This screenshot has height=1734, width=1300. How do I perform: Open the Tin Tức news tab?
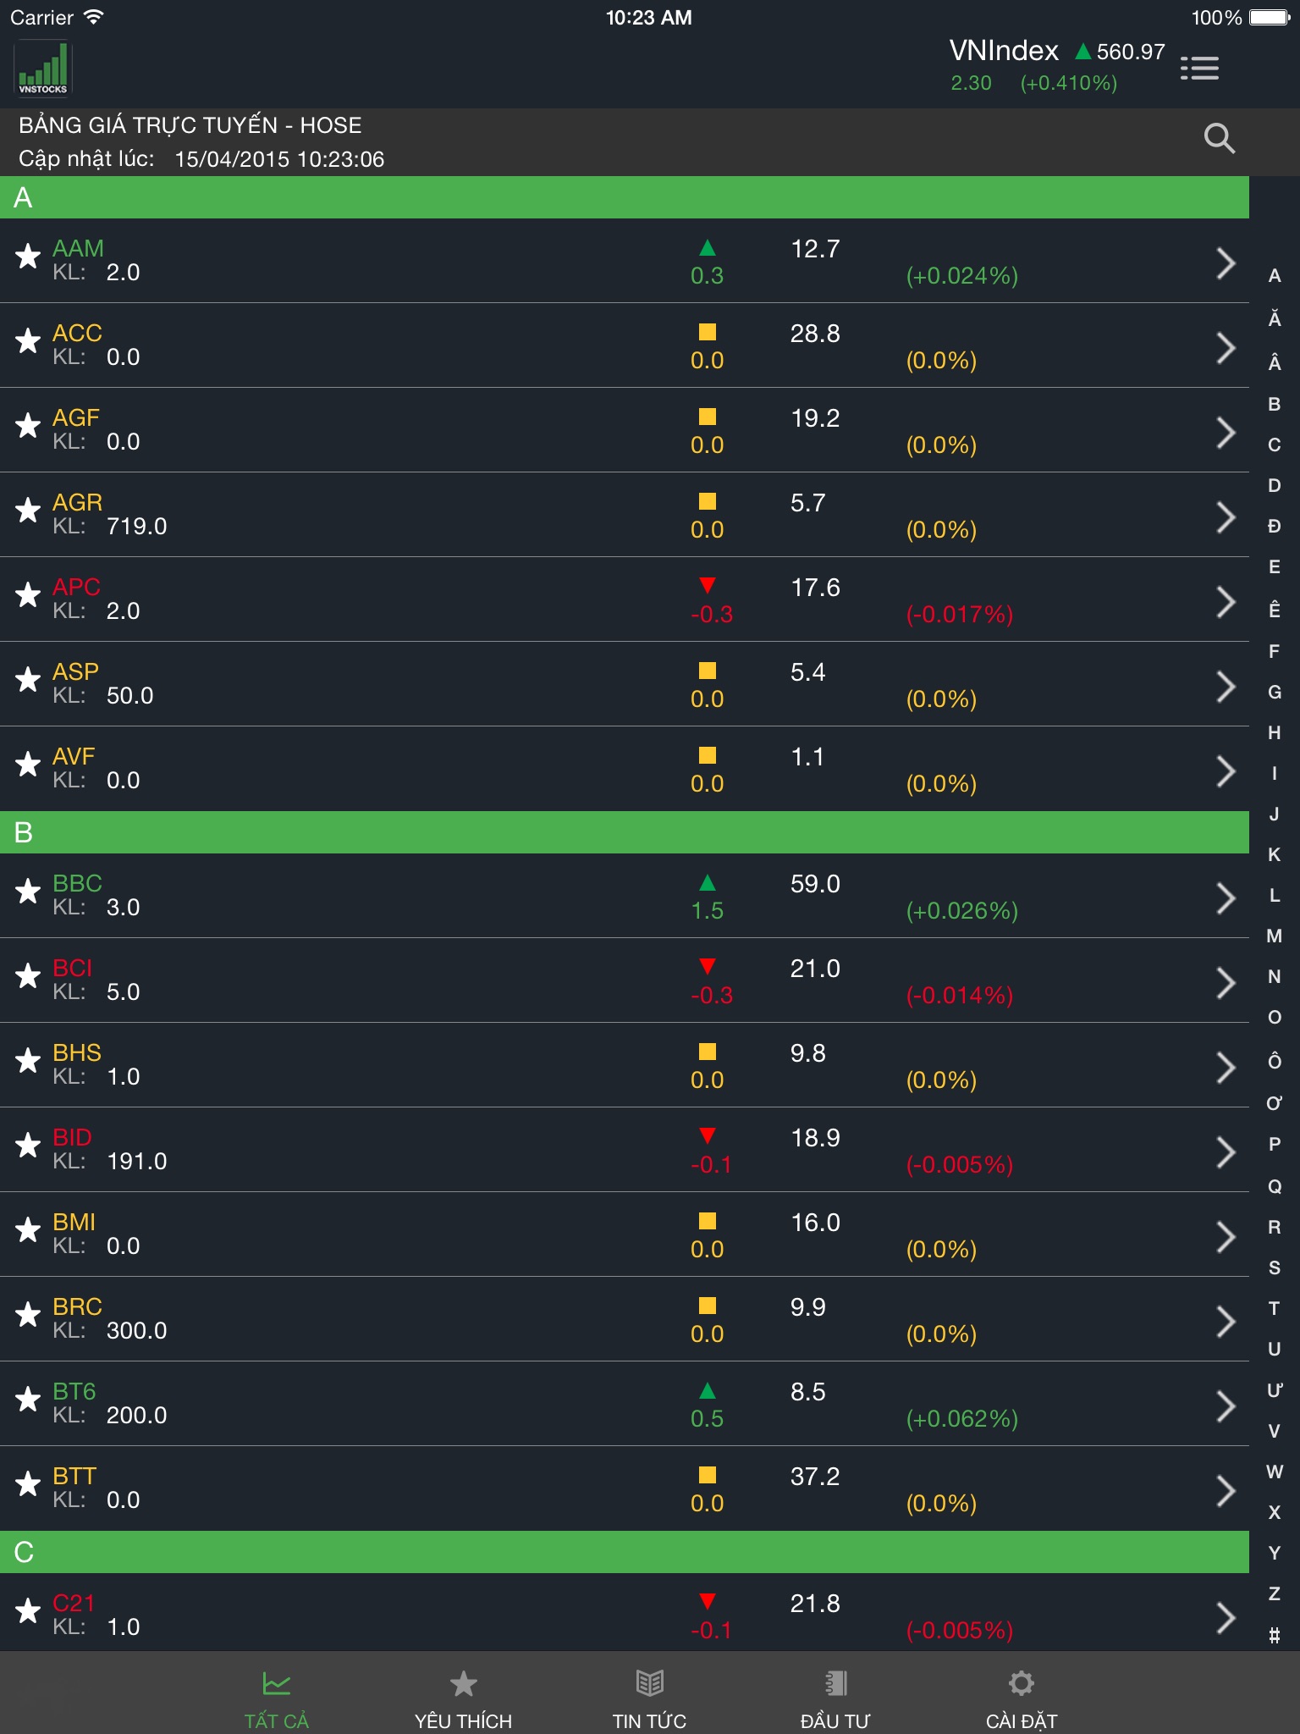(x=649, y=1699)
